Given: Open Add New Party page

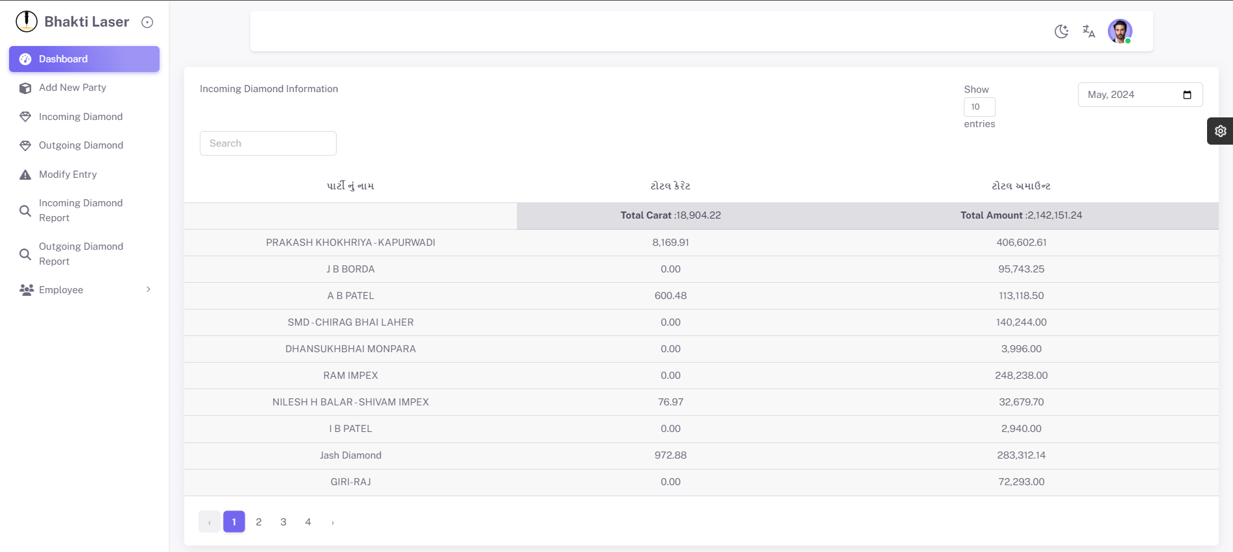Looking at the screenshot, I should click(x=73, y=88).
